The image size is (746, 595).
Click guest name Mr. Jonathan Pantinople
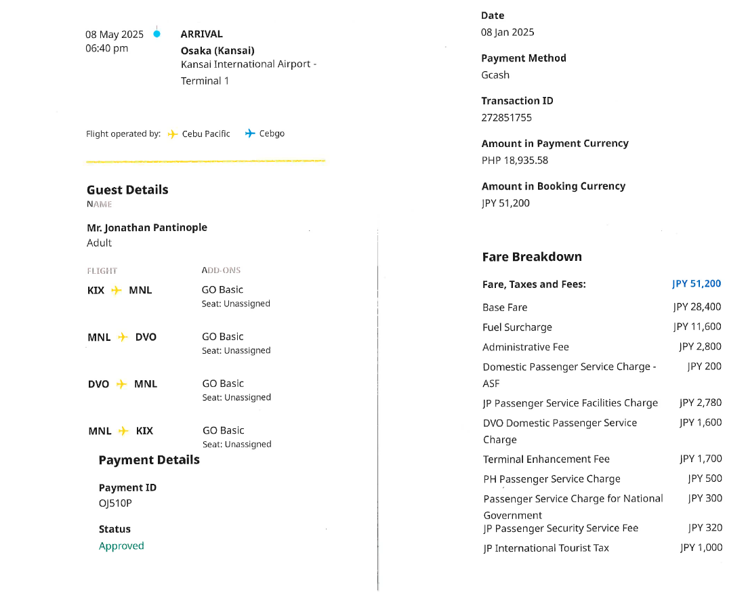click(147, 227)
